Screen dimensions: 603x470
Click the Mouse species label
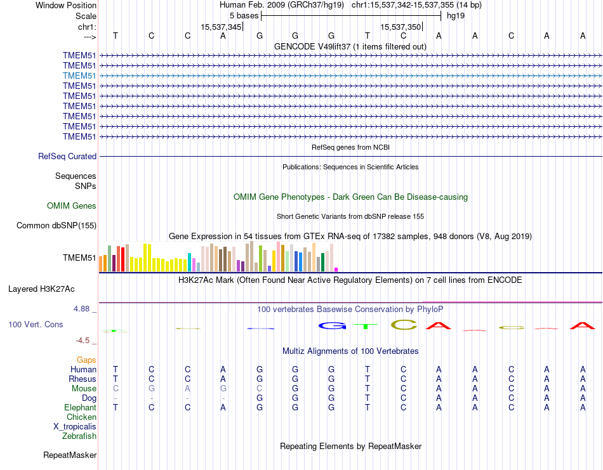[84, 389]
